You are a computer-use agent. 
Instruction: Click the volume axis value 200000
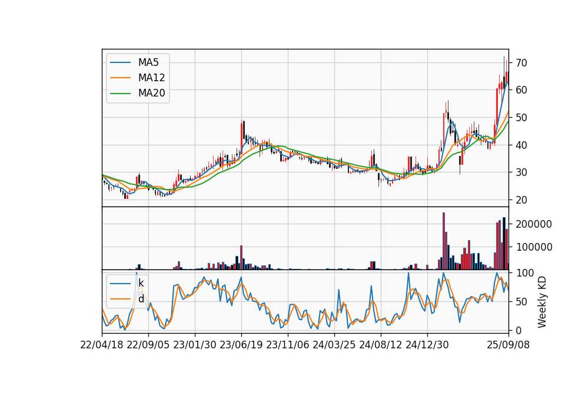click(x=534, y=224)
